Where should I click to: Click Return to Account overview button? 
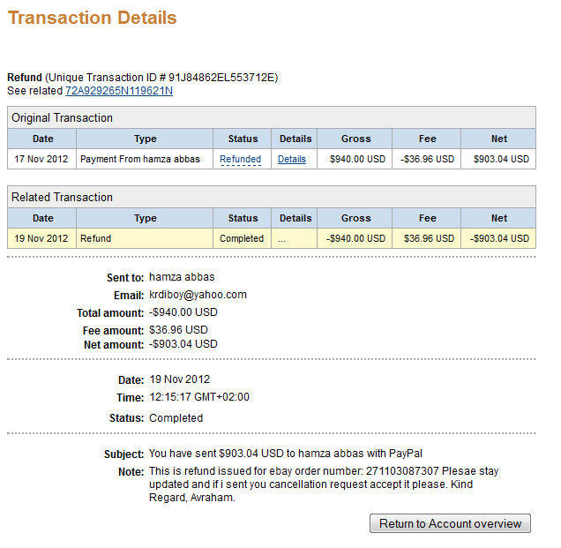450,524
